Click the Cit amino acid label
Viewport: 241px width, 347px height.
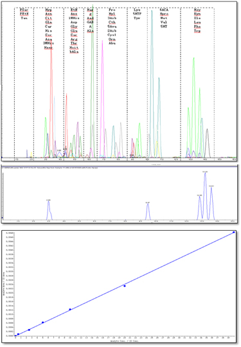[x=48, y=18]
